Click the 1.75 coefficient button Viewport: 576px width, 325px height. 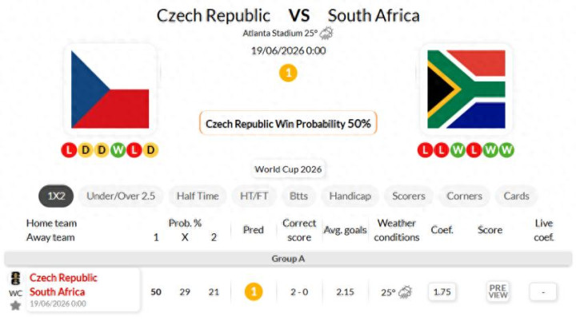442,292
